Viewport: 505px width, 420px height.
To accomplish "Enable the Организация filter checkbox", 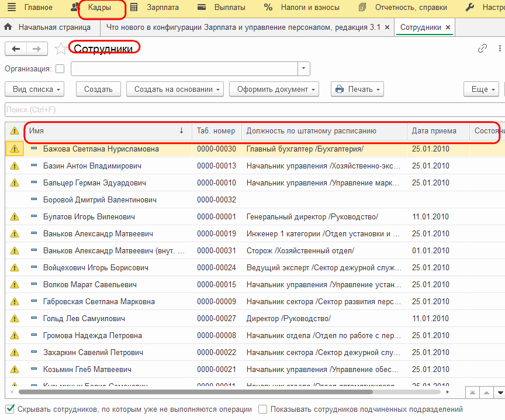I will (60, 68).
